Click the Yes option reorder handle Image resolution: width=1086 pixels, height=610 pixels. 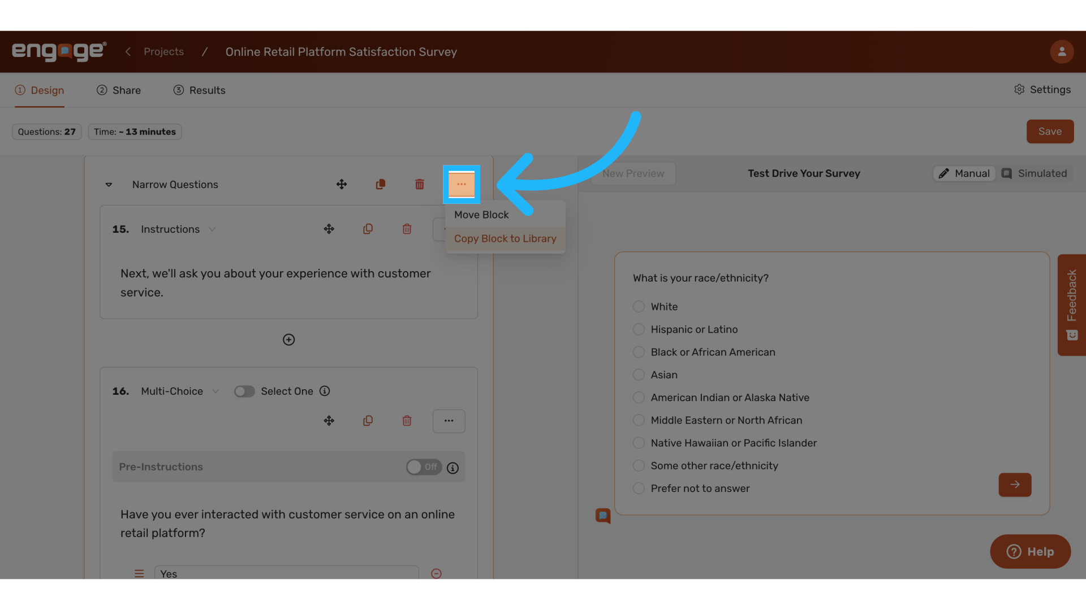coord(139,573)
